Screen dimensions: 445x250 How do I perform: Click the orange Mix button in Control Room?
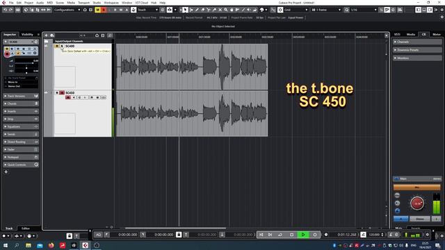pos(417,187)
